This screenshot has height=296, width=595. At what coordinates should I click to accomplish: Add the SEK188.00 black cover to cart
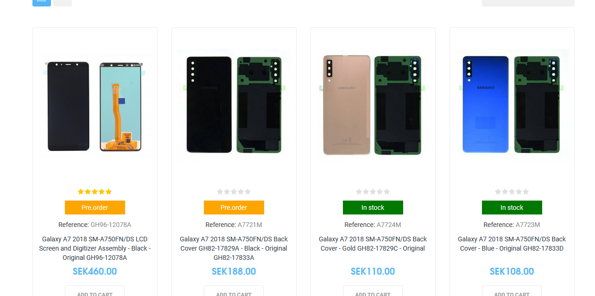(234, 291)
